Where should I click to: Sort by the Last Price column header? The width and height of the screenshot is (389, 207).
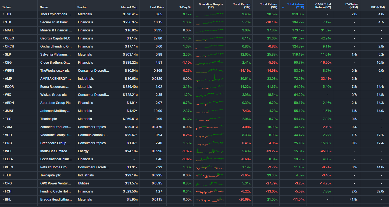point(157,7)
